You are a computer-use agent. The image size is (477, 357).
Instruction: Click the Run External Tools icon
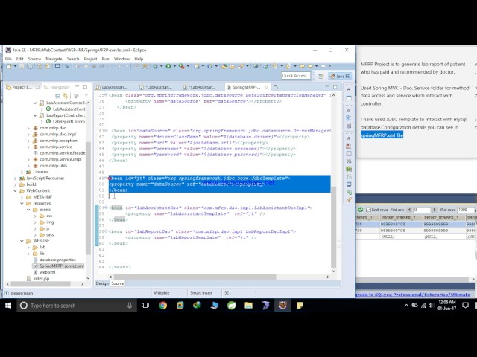click(182, 66)
